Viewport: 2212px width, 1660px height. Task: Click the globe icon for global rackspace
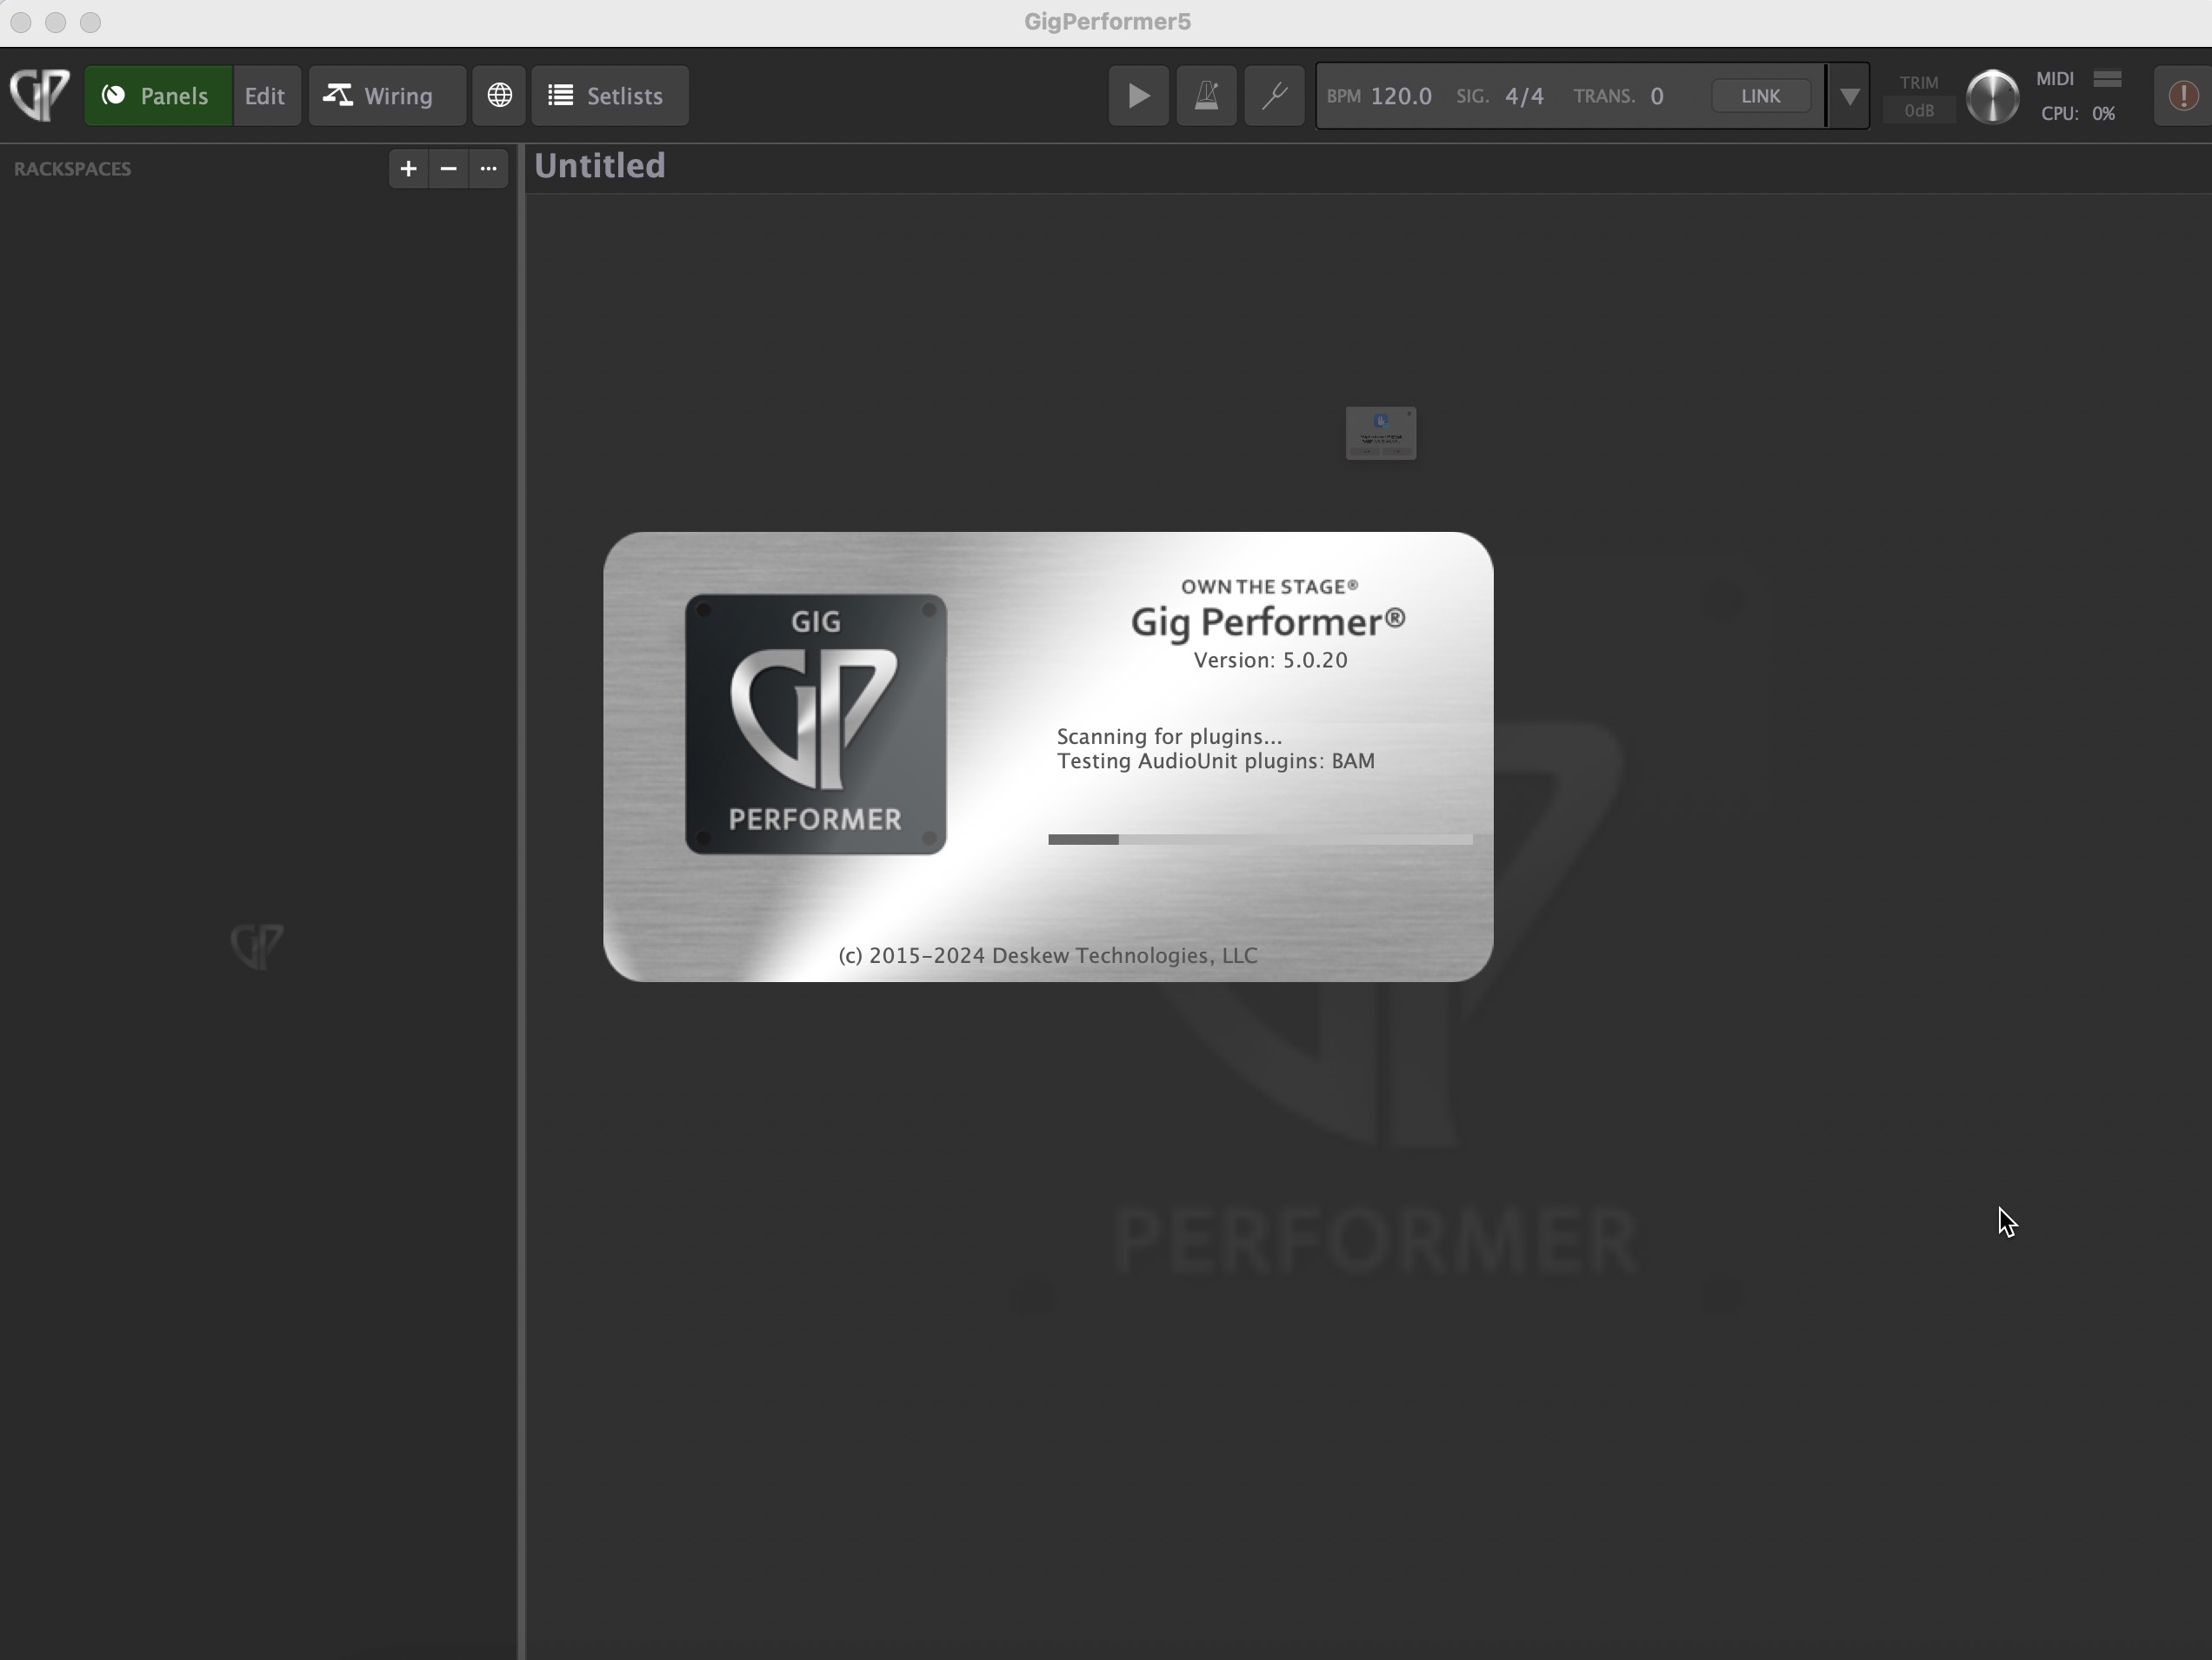pos(499,96)
